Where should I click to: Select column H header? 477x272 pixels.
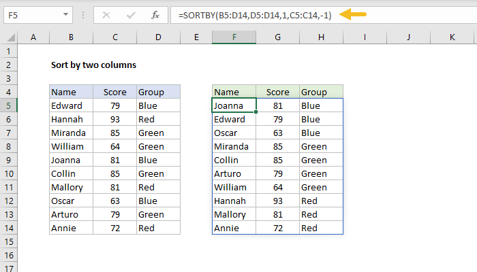click(x=321, y=37)
